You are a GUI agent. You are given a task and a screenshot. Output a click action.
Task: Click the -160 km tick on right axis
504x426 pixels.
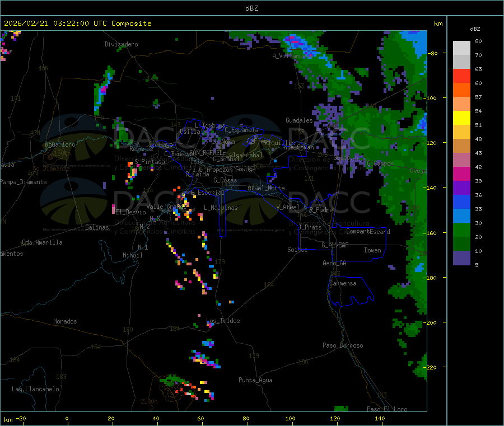(431, 233)
